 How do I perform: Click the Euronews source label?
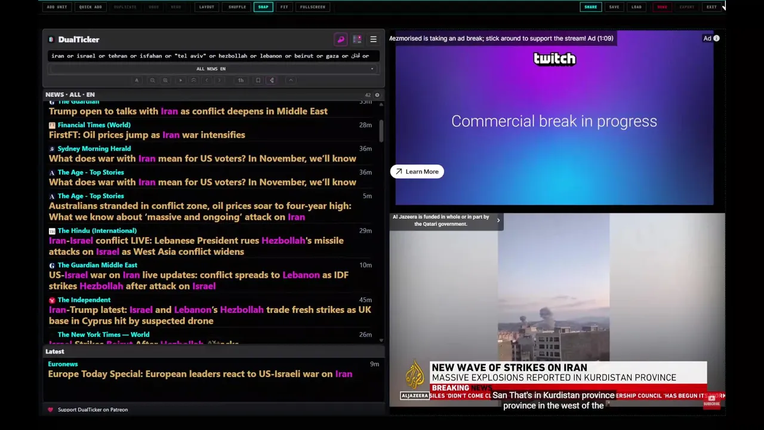(63, 364)
